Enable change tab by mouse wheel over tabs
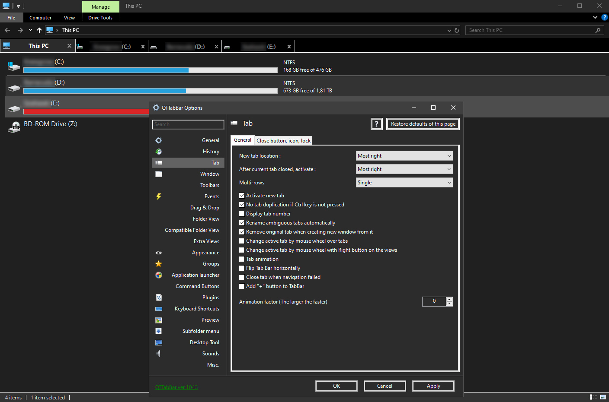 242,241
